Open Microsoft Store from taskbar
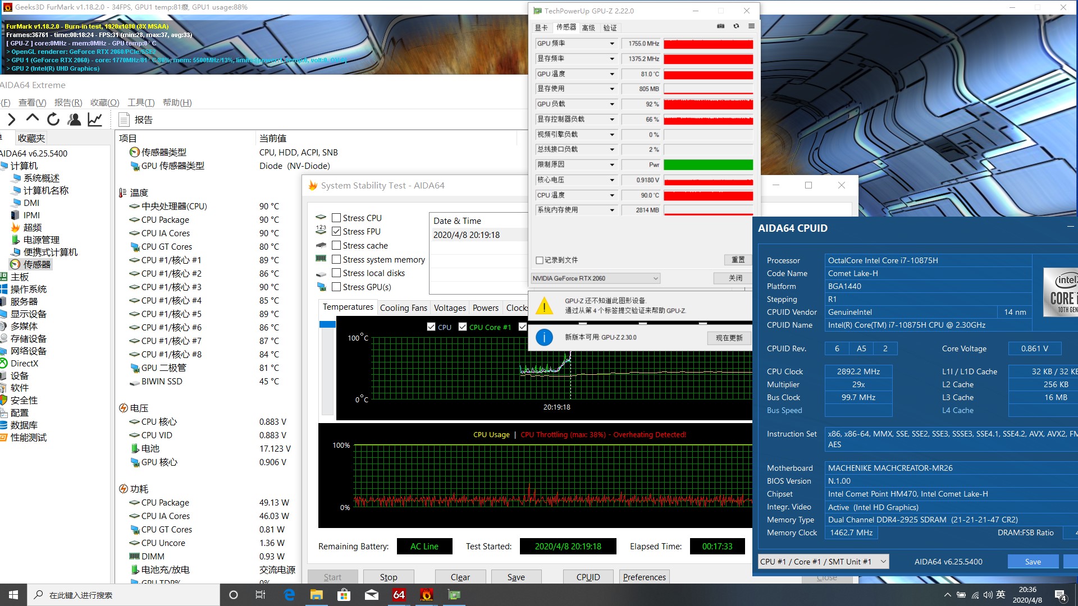1078x606 pixels. 344,595
